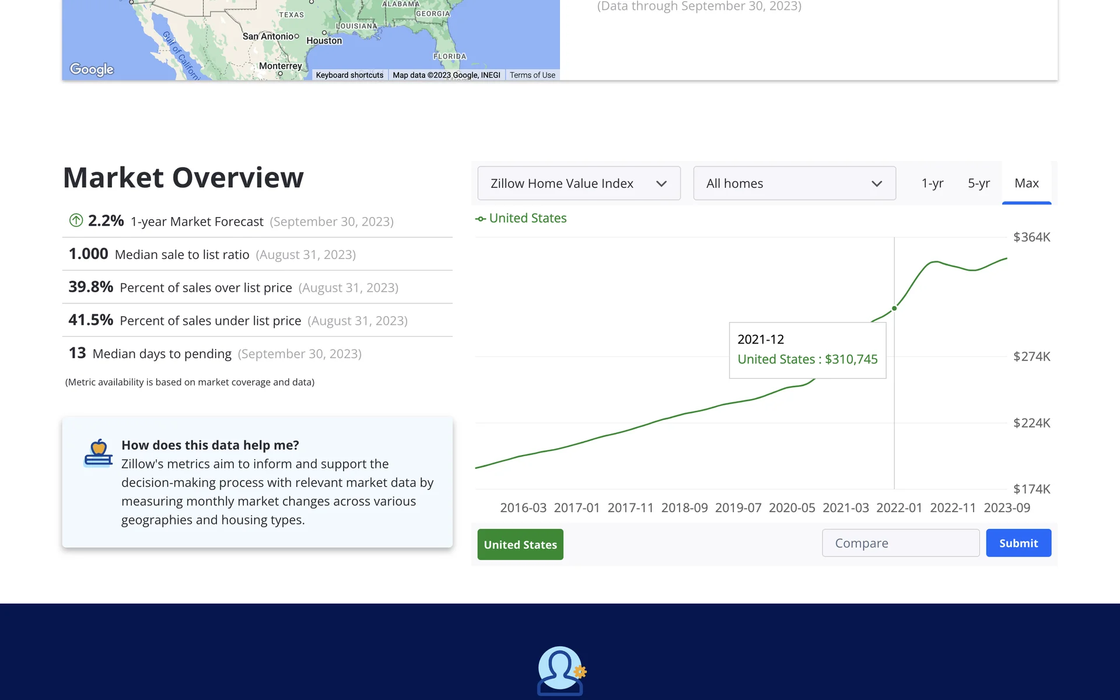Click the Google logo on map
1120x700 pixels.
pos(92,69)
